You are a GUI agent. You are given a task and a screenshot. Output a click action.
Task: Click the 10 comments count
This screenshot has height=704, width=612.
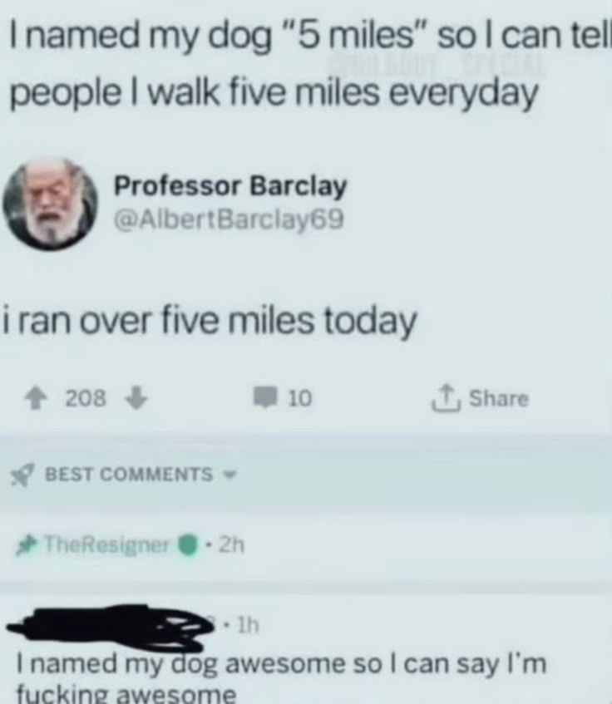coord(299,398)
